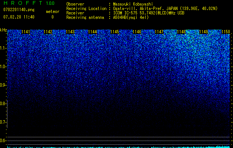This screenshot has height=148, width=233.
Task: Click receiver info ICOM IC-575 text
Action: click(149, 13)
